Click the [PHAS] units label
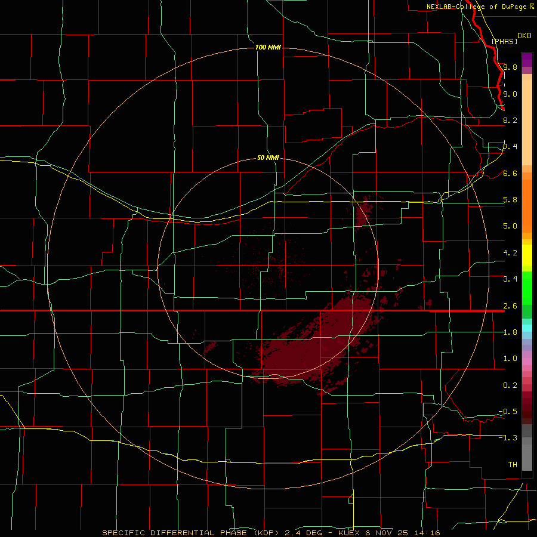This screenshot has width=537, height=537. click(504, 41)
